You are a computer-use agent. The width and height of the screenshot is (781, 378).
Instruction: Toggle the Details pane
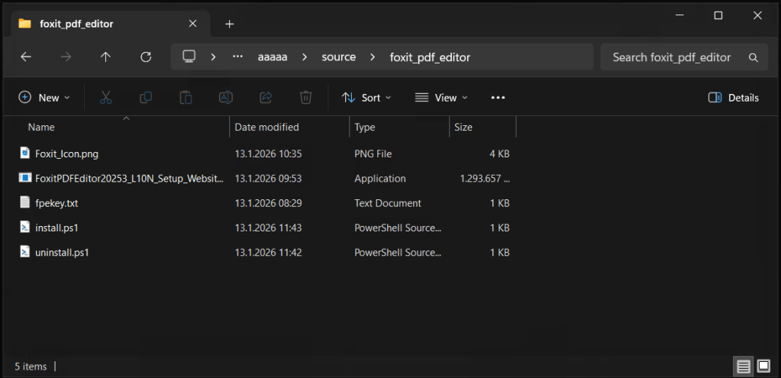733,98
